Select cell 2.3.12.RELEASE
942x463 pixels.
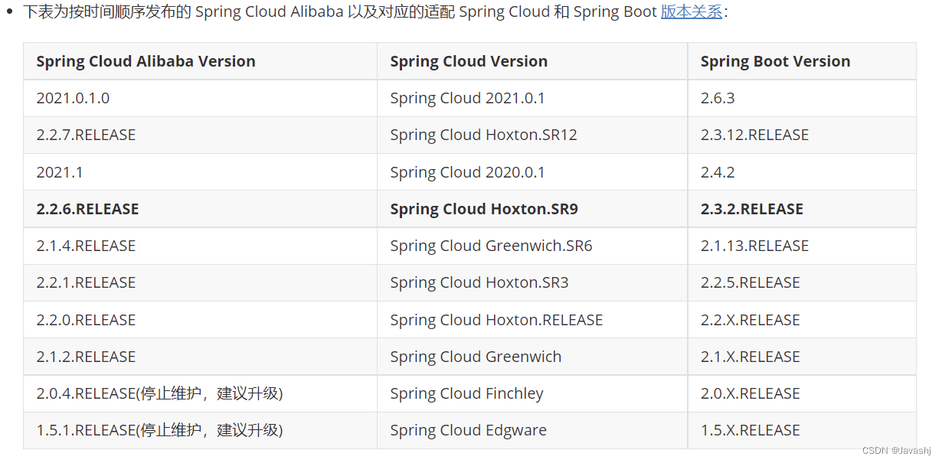pos(802,135)
